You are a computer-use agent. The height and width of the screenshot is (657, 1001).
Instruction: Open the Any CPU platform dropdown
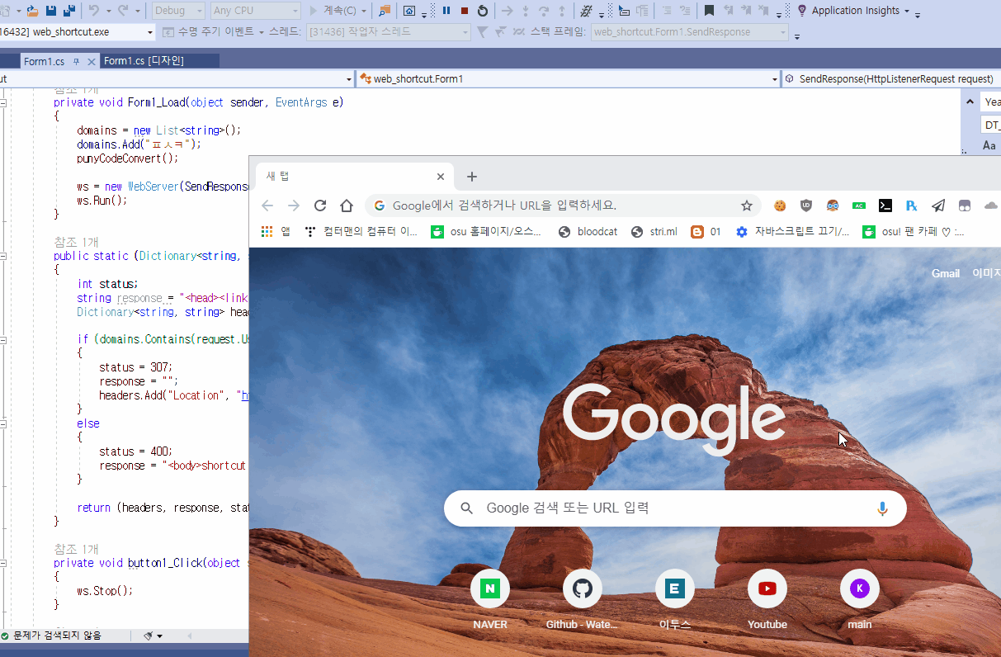click(x=255, y=11)
